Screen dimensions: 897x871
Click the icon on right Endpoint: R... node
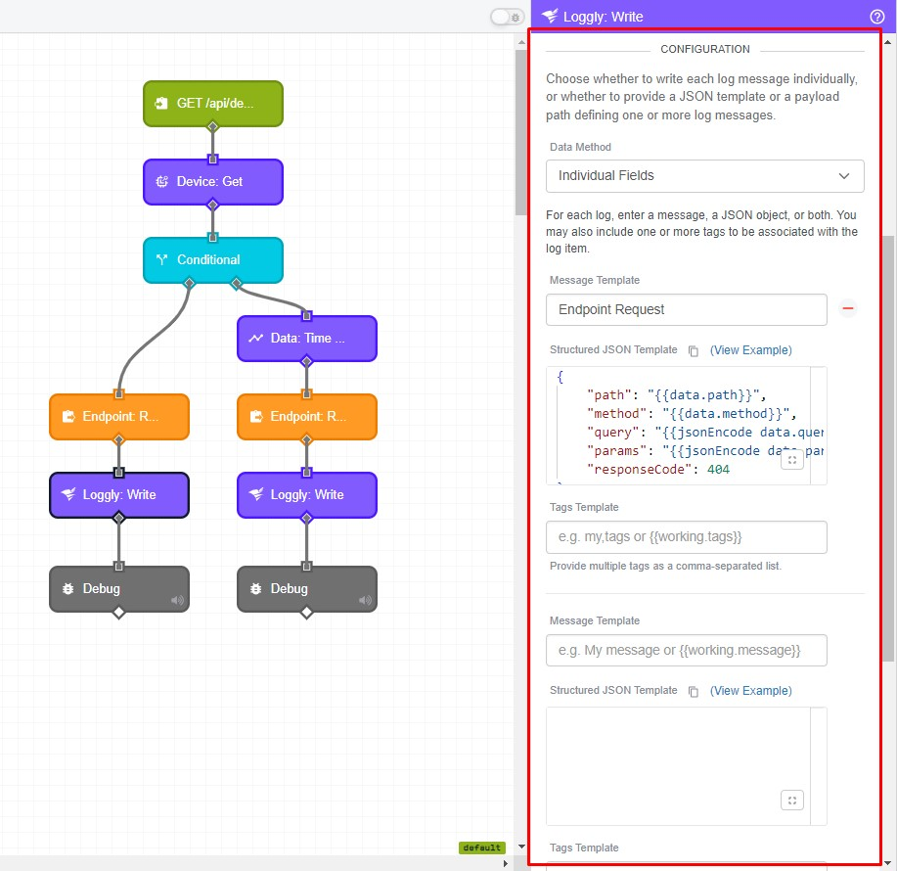pos(255,416)
